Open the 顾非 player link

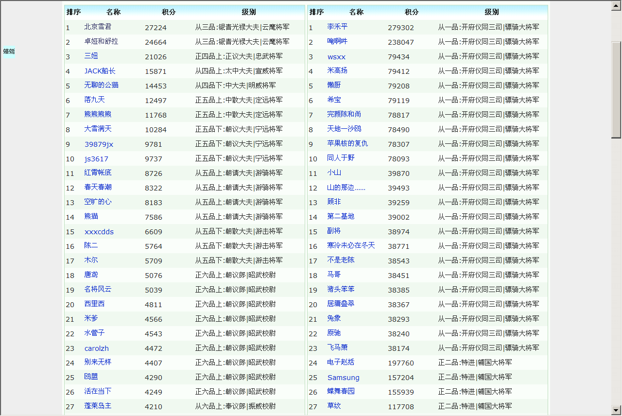tap(334, 202)
